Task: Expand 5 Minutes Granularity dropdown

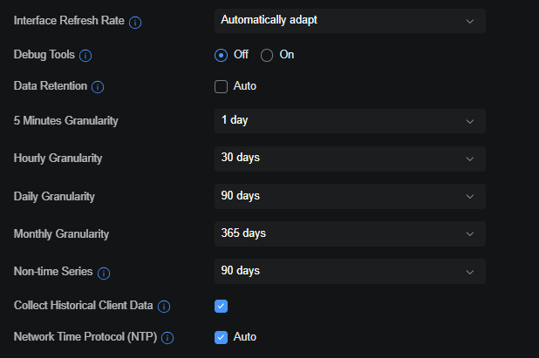Action: point(349,121)
